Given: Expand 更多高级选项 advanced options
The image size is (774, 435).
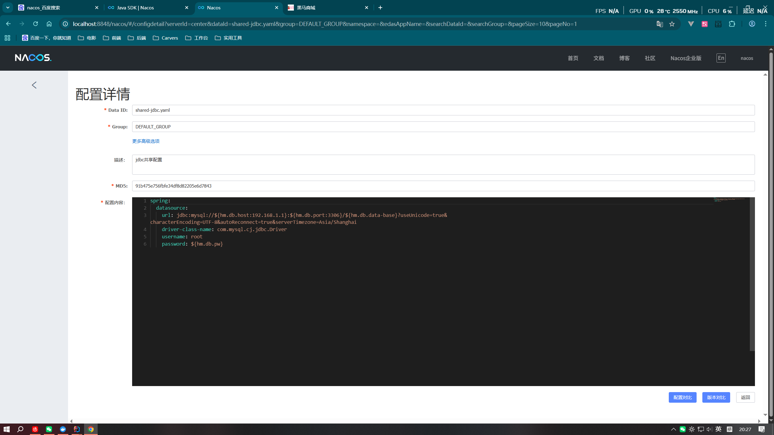Looking at the screenshot, I should pyautogui.click(x=146, y=141).
